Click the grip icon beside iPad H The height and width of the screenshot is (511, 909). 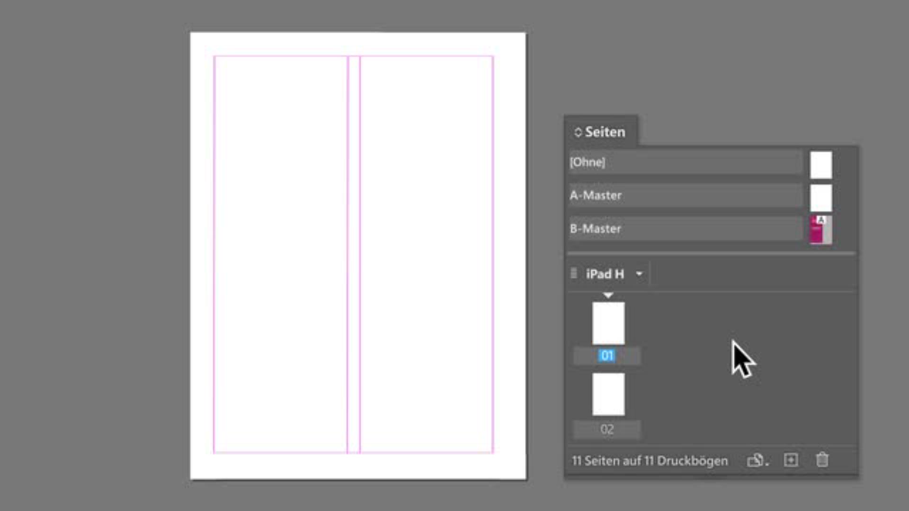point(574,273)
